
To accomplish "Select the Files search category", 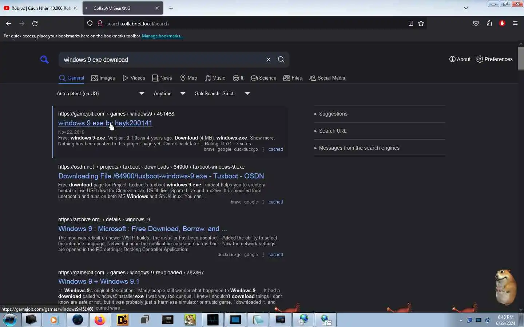I will (x=293, y=78).
